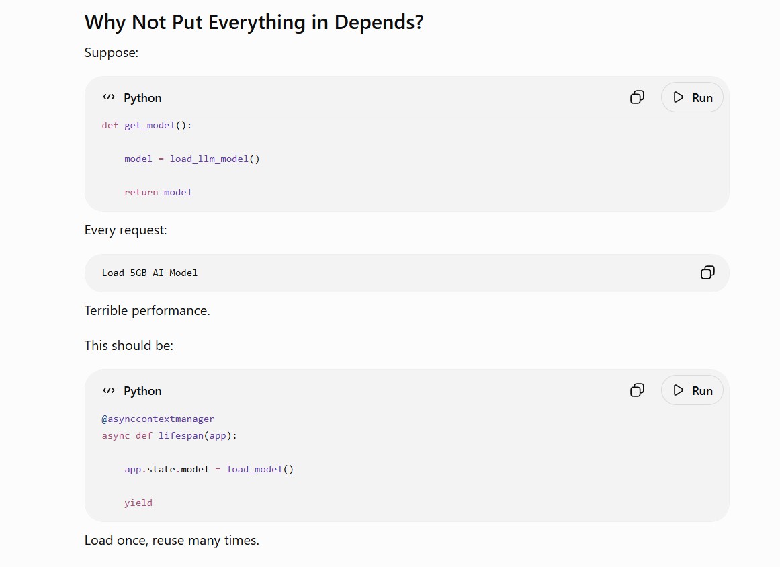
Task: Copy the lifespan Python code block
Action: click(x=637, y=390)
